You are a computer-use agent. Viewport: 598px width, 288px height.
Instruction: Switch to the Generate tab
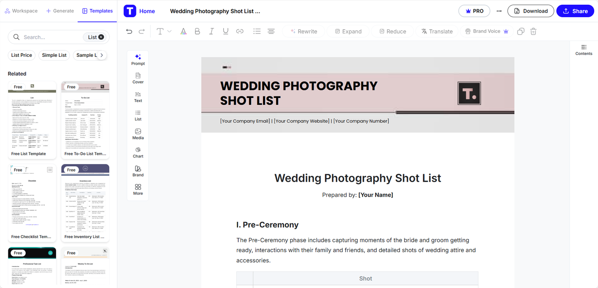[x=60, y=11]
